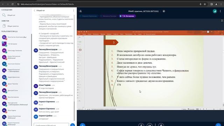Click the slide number 5 badge
The height and width of the screenshot is (126, 224).
click(x=111, y=42)
